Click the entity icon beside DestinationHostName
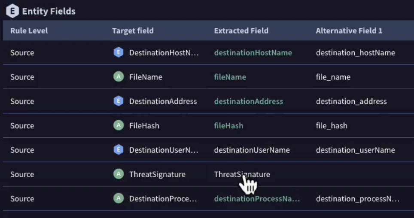414x218 pixels. pos(118,53)
